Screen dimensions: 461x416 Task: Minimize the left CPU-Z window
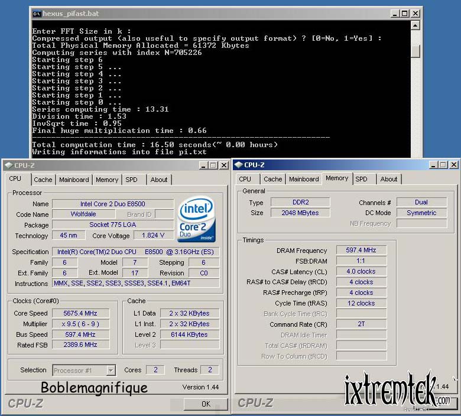click(x=203, y=165)
